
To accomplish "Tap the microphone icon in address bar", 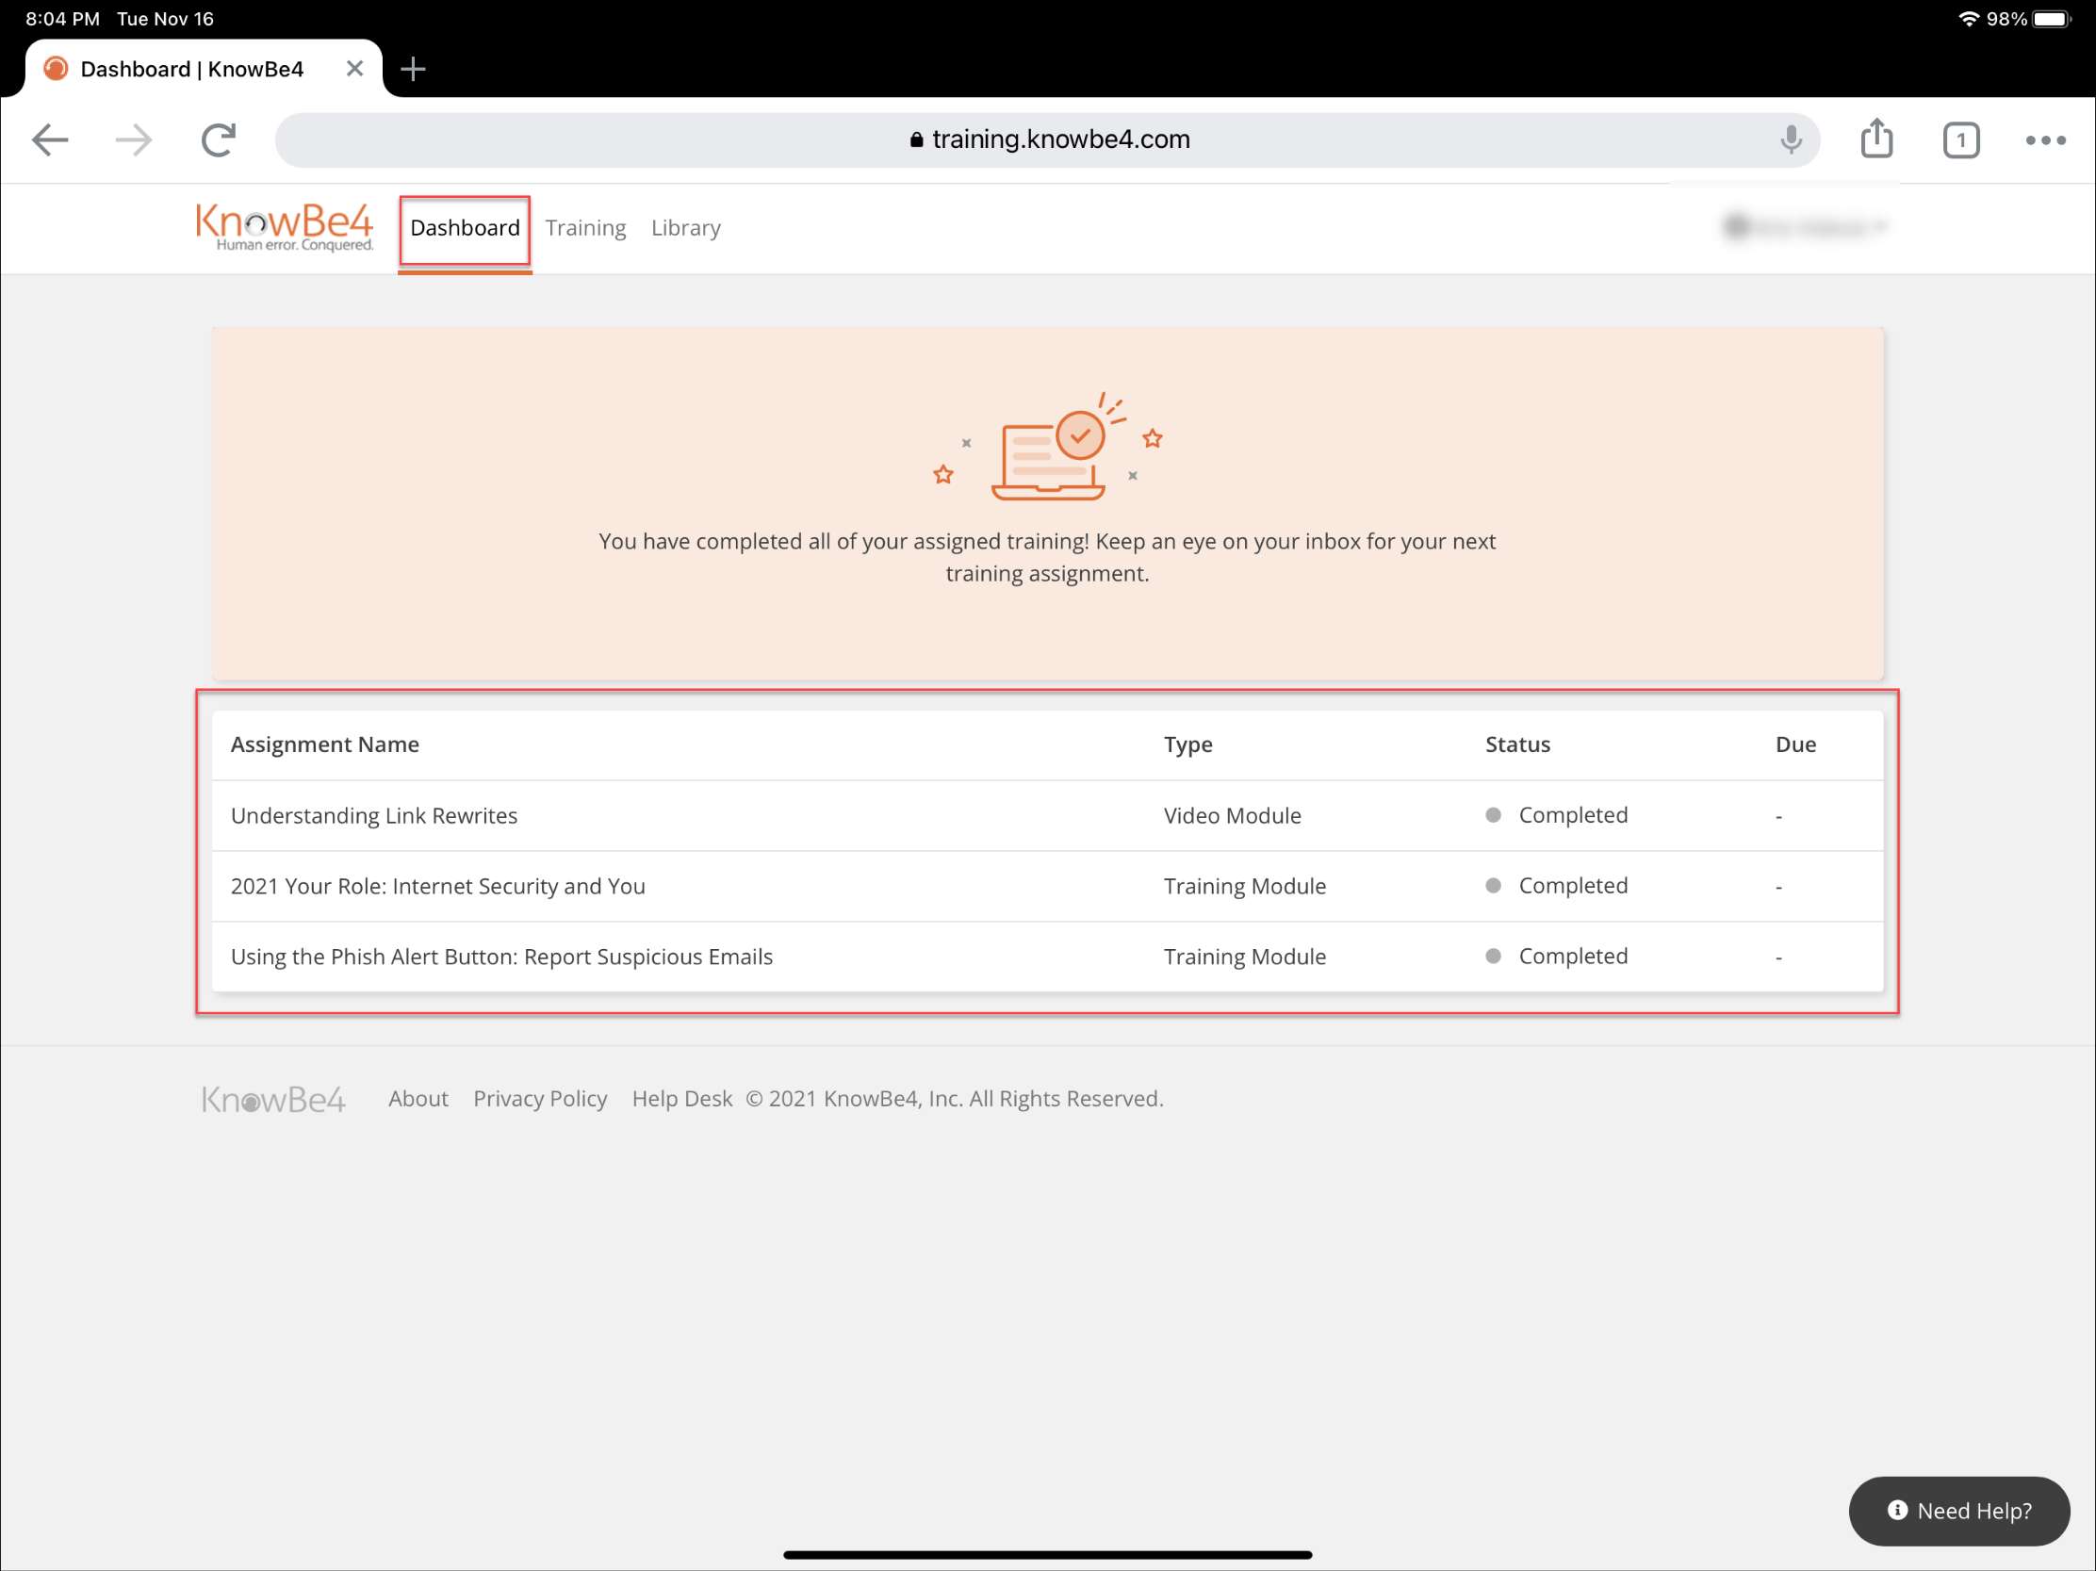I will click(1790, 140).
